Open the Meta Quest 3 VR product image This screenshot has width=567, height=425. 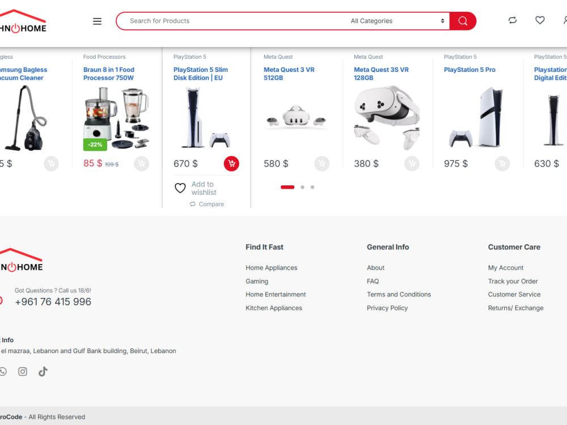coord(296,118)
